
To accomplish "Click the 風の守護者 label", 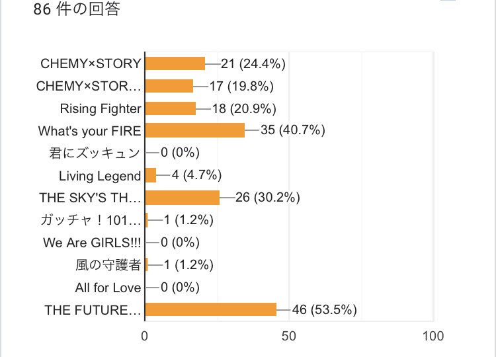I will point(108,265).
